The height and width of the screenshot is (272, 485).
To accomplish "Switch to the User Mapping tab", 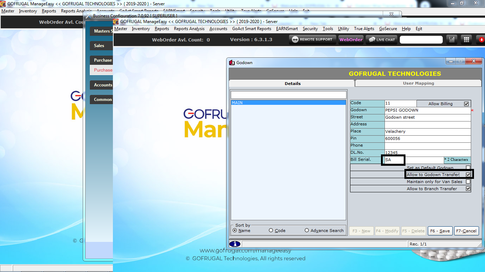I will (x=418, y=83).
